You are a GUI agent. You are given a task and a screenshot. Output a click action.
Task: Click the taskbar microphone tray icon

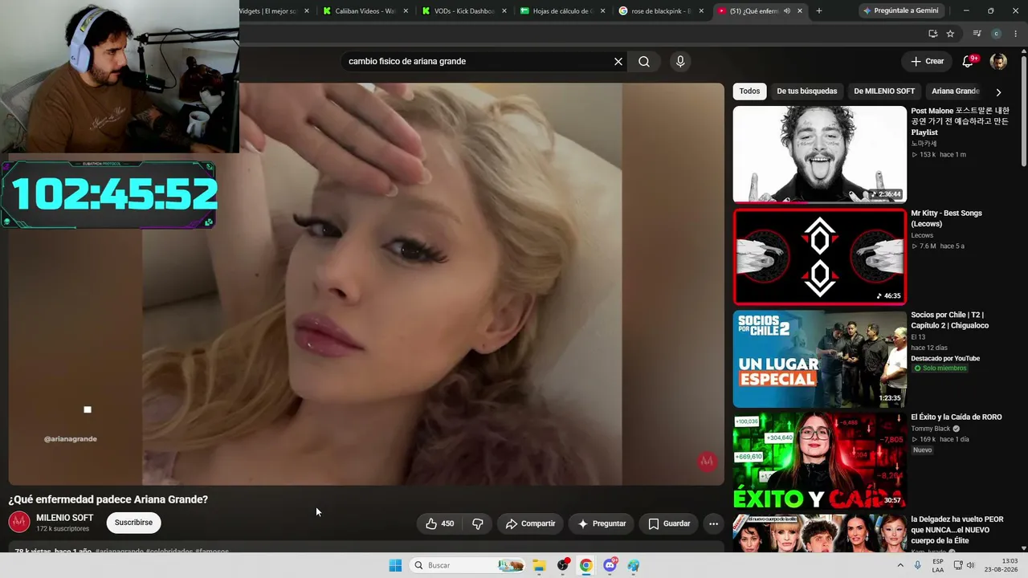coord(917,565)
